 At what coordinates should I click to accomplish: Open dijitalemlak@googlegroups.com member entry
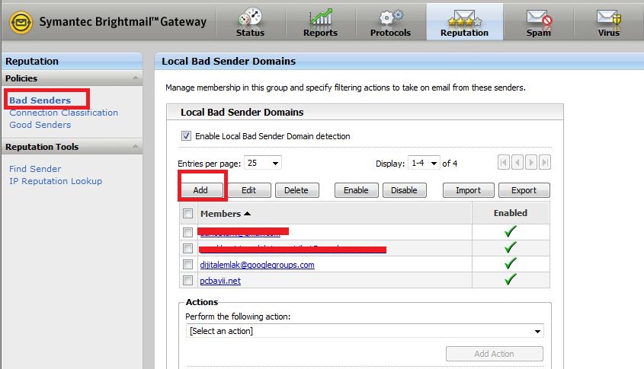[257, 265]
